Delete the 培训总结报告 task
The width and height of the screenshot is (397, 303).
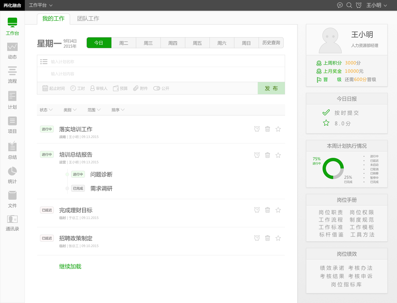(x=267, y=155)
